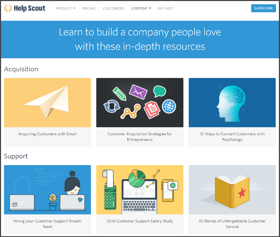Open the yellow storybook with red star
280x237 pixels.
[232, 190]
